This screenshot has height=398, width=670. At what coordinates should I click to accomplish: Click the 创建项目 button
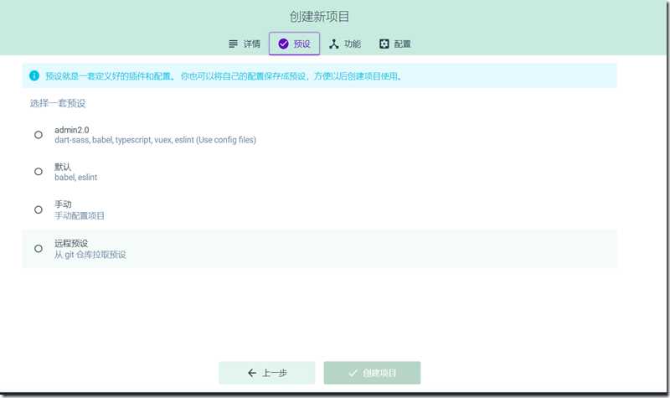pyautogui.click(x=372, y=373)
